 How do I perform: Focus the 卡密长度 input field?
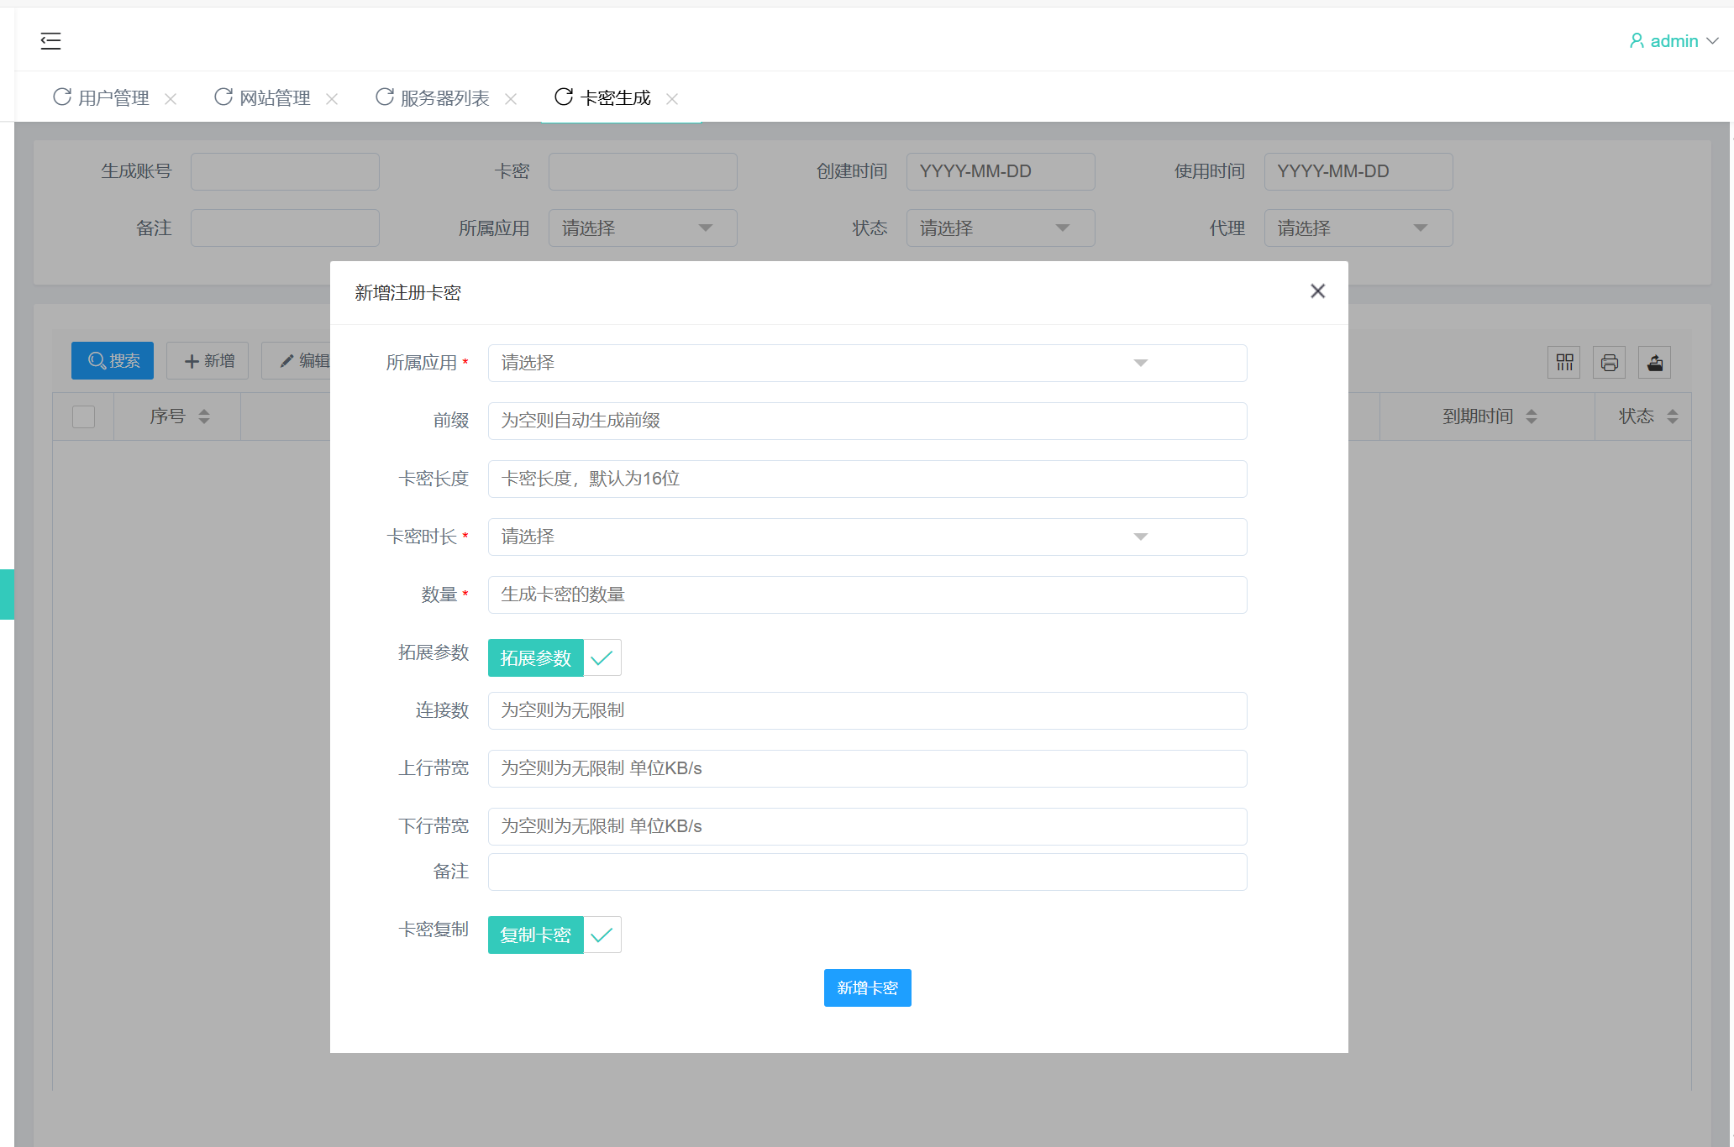click(867, 479)
